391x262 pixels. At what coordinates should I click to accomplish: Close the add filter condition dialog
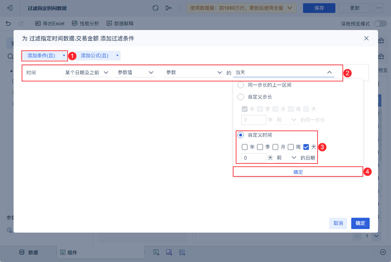[366, 38]
